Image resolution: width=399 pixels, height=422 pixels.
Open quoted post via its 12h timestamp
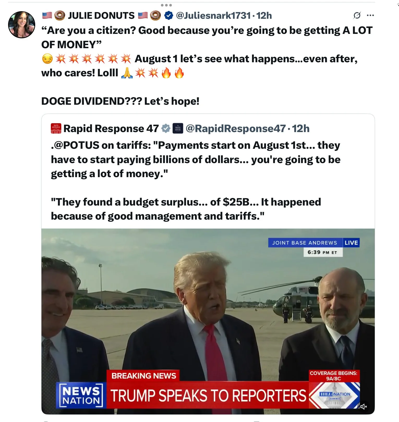(301, 128)
